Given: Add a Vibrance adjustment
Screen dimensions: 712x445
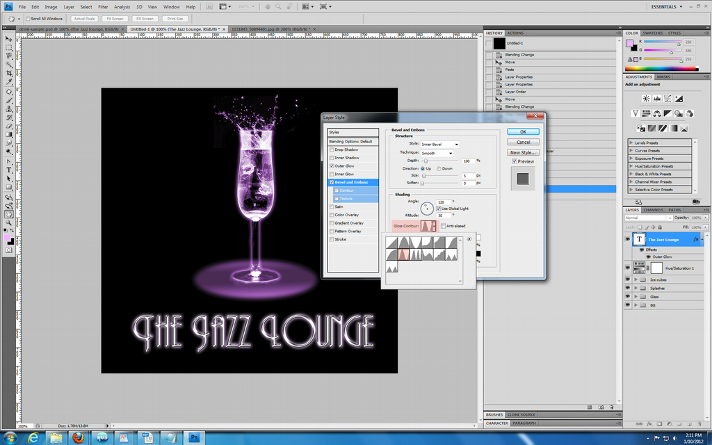Looking at the screenshot, I should coord(636,113).
